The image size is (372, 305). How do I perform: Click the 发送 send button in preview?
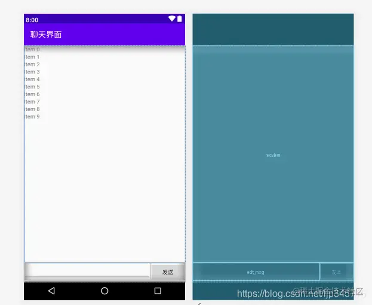click(x=168, y=272)
